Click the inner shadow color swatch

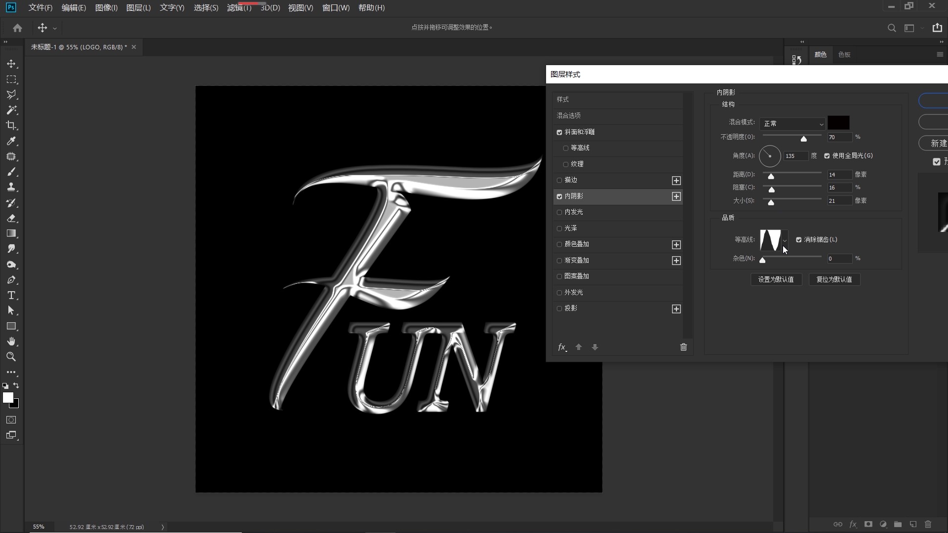838,122
